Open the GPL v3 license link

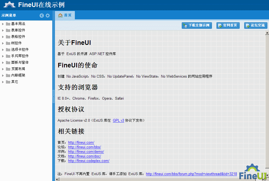click(118, 120)
